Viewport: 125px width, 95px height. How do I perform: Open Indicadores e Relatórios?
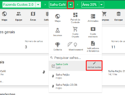[93, 46]
